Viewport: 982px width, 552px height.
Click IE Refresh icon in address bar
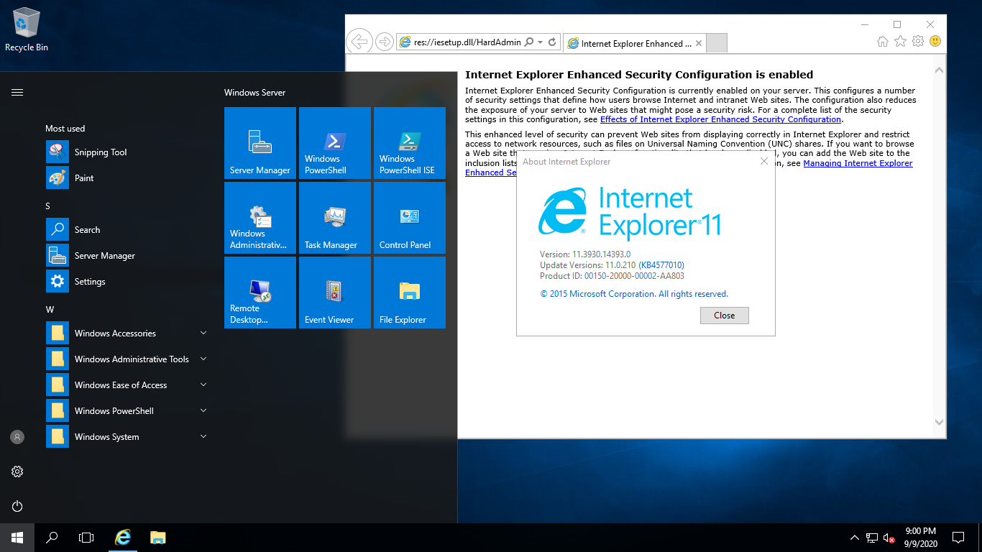click(x=552, y=42)
